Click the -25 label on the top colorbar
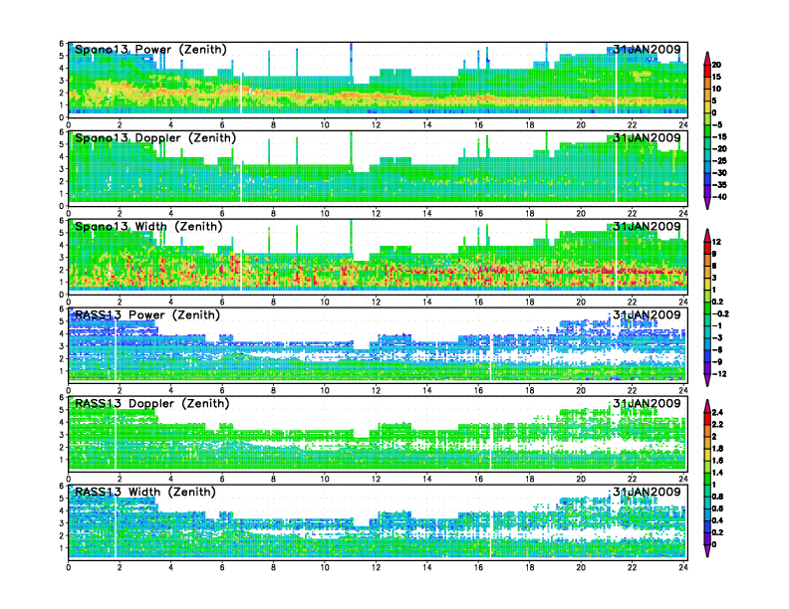This screenshot has width=789, height=609. point(719,161)
